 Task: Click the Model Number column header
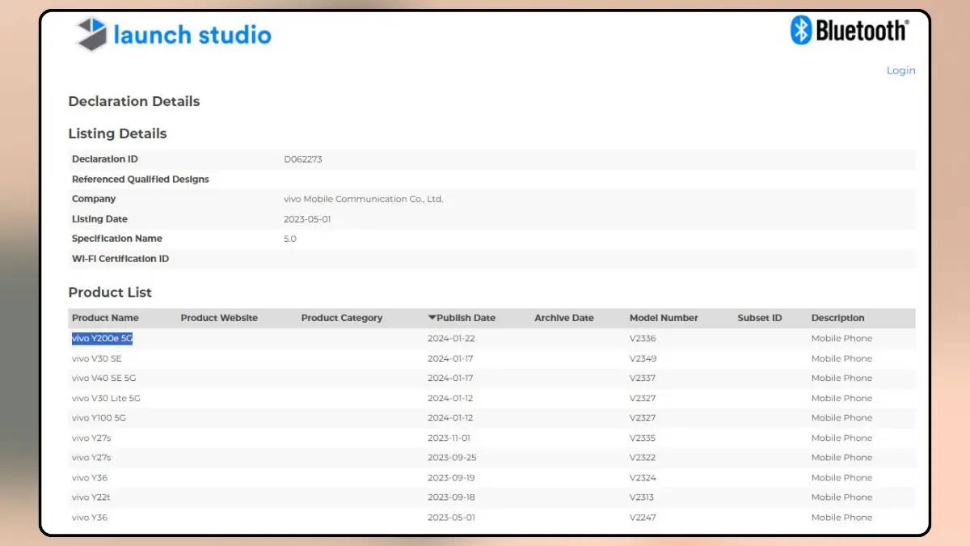click(x=664, y=318)
